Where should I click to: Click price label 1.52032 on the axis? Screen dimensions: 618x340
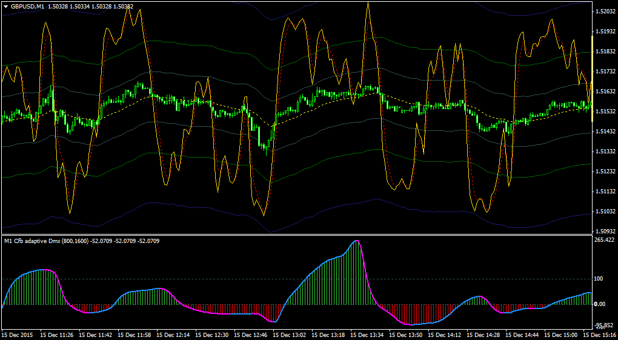click(x=605, y=12)
